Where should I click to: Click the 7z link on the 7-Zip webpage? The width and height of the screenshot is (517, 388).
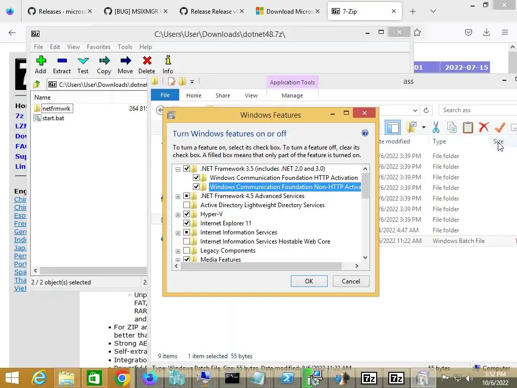(x=20, y=116)
